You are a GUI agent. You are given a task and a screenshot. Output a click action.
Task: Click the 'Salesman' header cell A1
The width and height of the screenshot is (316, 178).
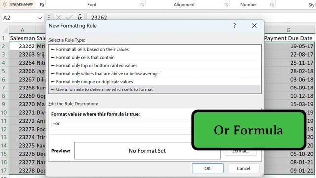coord(22,38)
